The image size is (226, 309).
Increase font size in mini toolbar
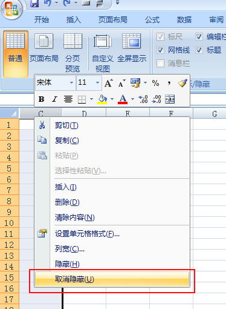[109, 83]
